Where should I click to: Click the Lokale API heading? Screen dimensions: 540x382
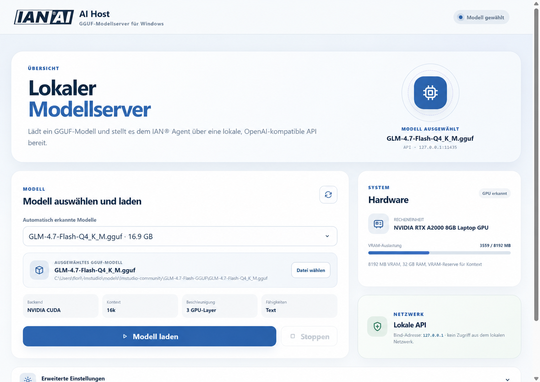[x=410, y=325]
